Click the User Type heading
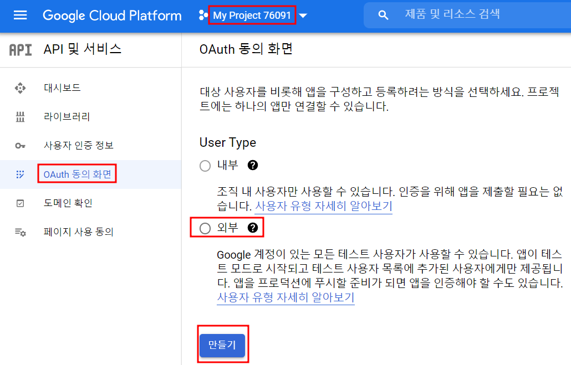The width and height of the screenshot is (571, 365). (228, 143)
